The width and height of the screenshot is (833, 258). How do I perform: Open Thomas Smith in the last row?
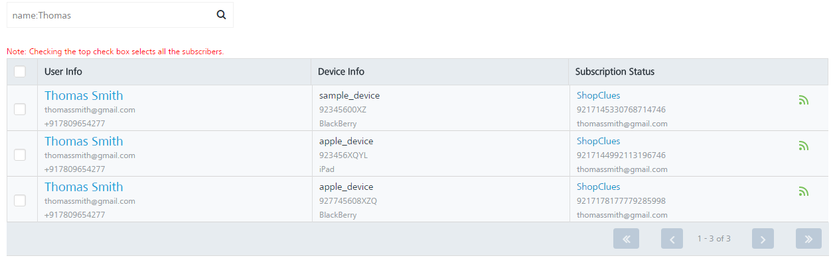point(84,187)
